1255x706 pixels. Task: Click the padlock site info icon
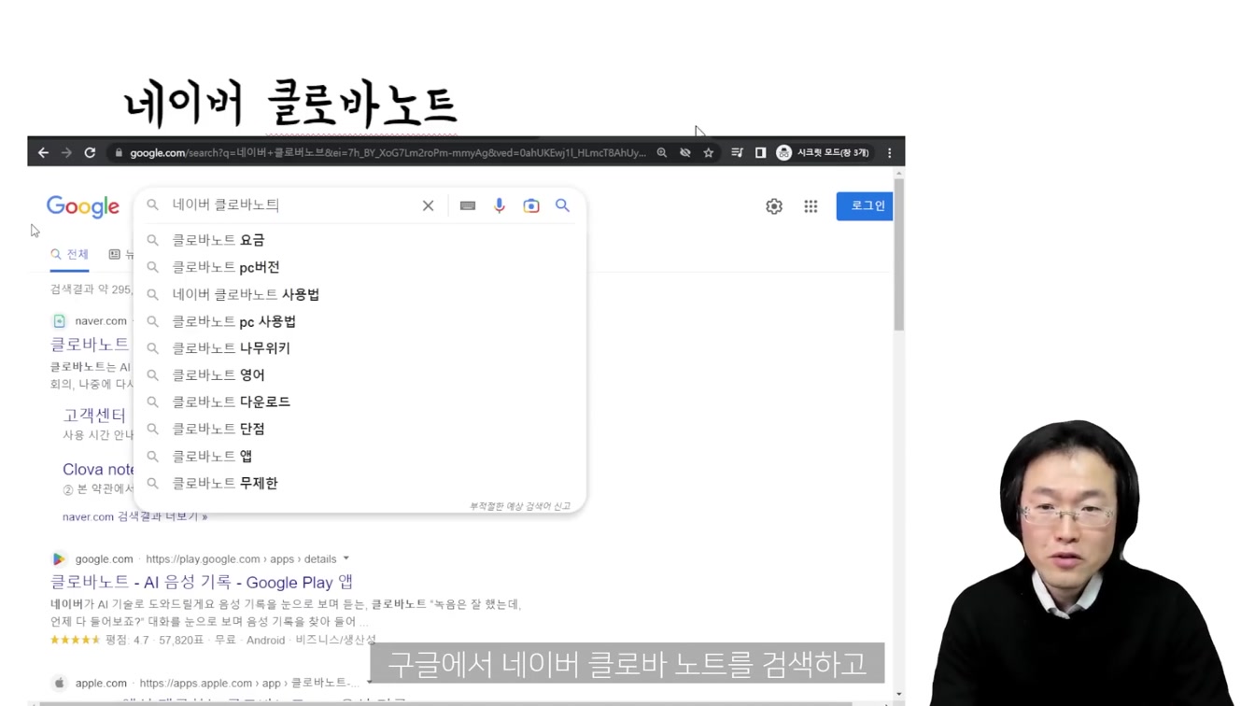tap(119, 152)
